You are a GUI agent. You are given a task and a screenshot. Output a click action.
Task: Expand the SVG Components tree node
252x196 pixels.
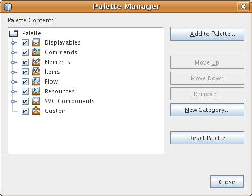(13, 102)
